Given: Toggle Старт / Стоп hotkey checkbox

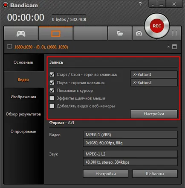Looking at the screenshot, I should click(52, 74).
